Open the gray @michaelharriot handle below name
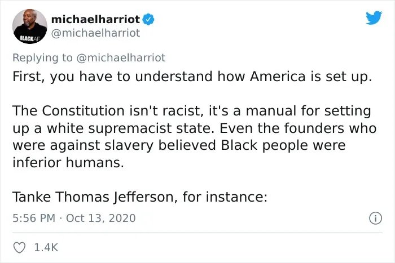 (95, 33)
